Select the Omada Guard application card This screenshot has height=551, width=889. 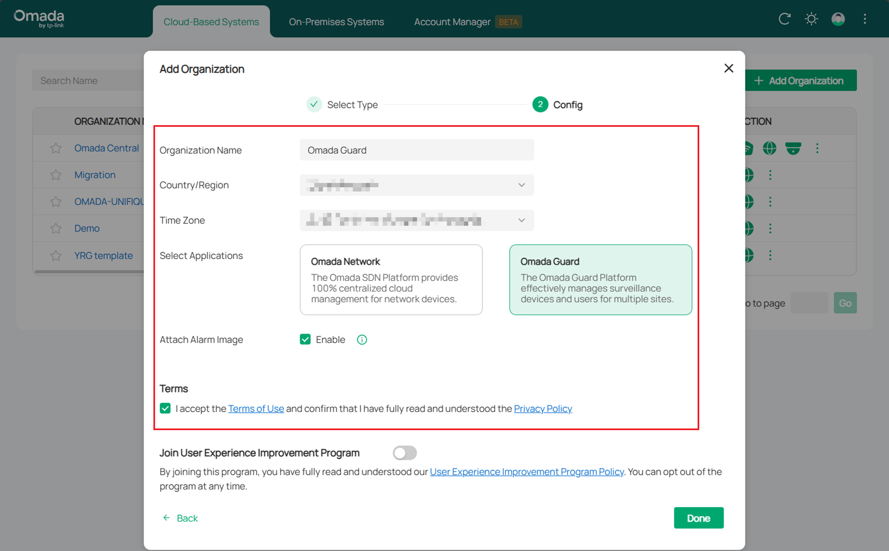(x=600, y=280)
